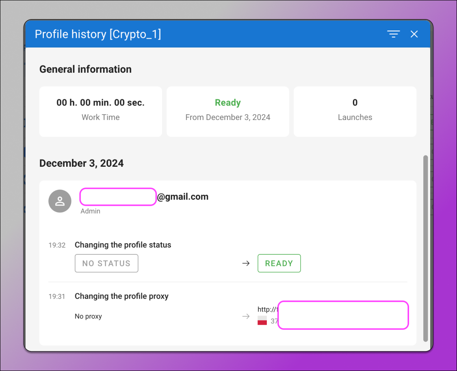Image resolution: width=457 pixels, height=371 pixels.
Task: Select the Work Time card
Action: pyautogui.click(x=101, y=111)
